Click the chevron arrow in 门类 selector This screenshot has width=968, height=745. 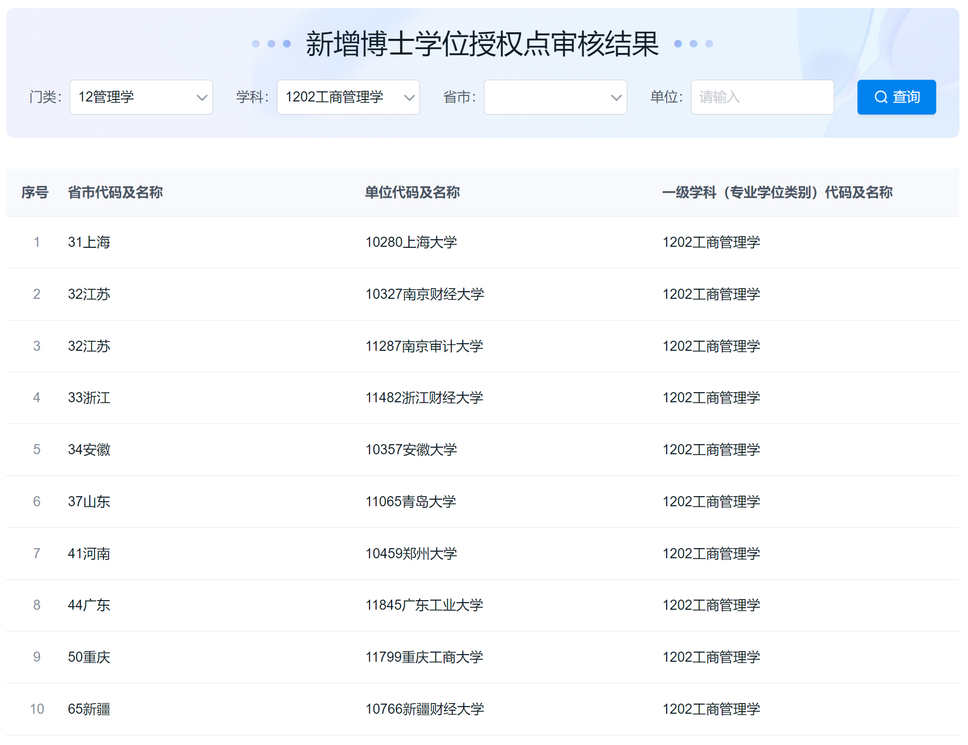pyautogui.click(x=202, y=97)
